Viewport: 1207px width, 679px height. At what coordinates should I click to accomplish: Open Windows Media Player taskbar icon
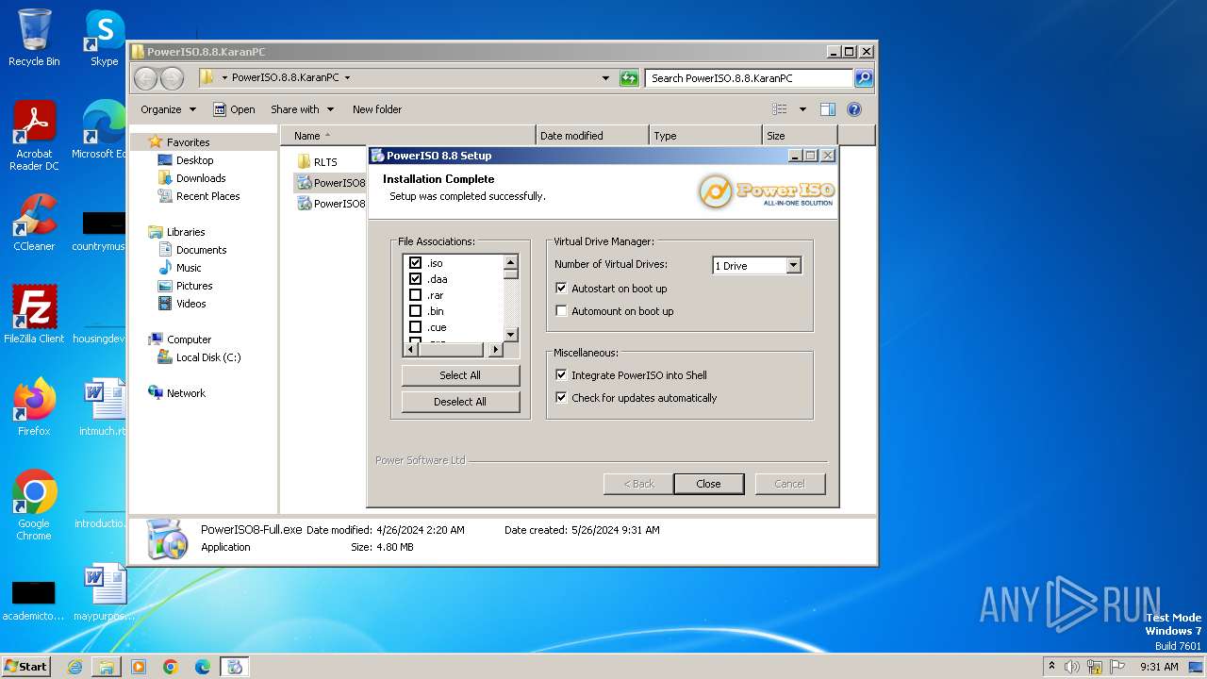point(139,667)
